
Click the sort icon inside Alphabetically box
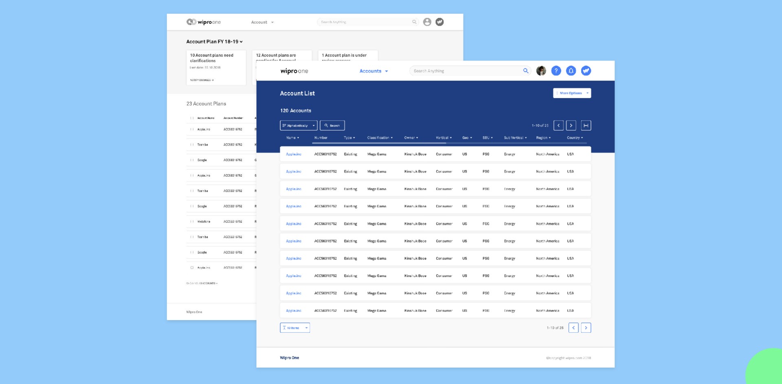tap(284, 125)
